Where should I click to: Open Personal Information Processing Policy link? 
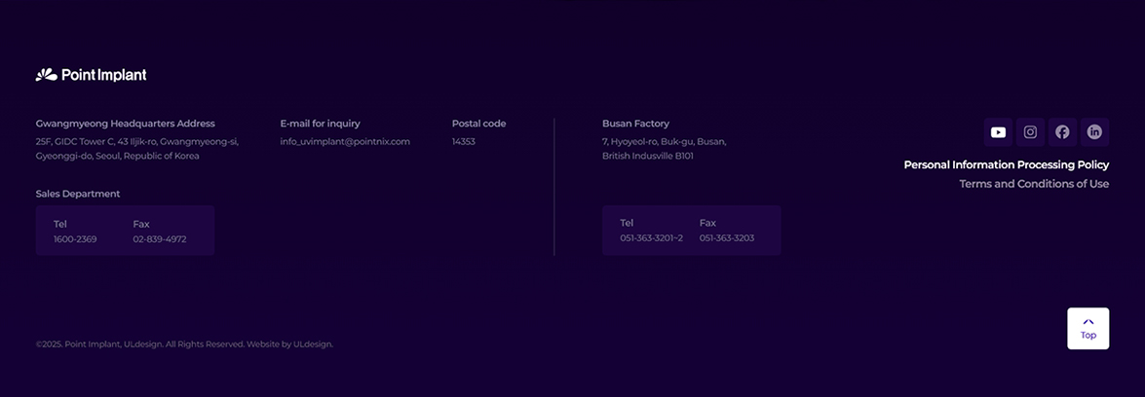coord(1006,164)
